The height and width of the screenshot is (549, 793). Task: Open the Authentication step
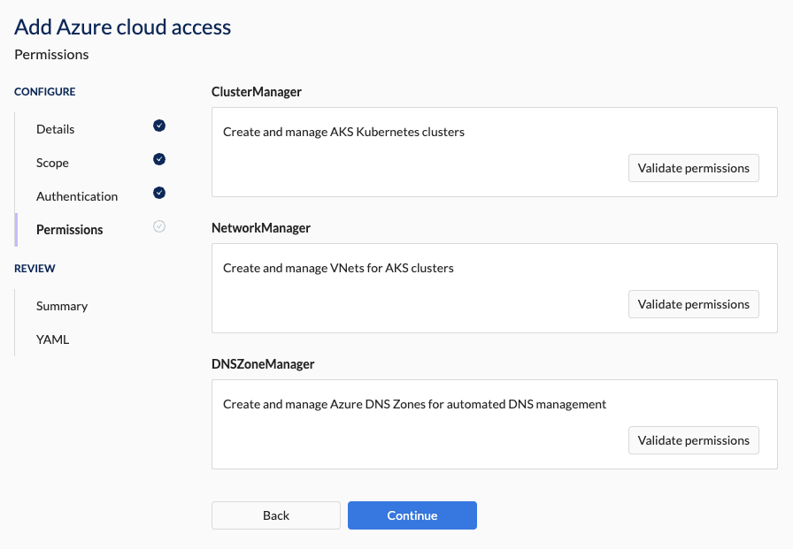(77, 196)
